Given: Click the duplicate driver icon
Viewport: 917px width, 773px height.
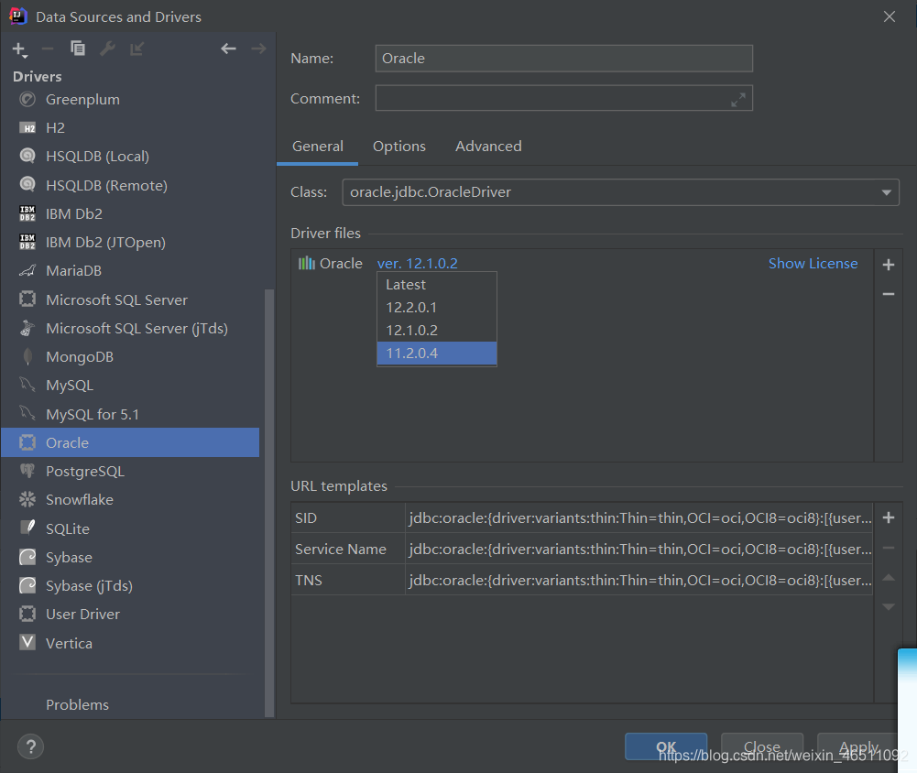Looking at the screenshot, I should click(x=77, y=49).
